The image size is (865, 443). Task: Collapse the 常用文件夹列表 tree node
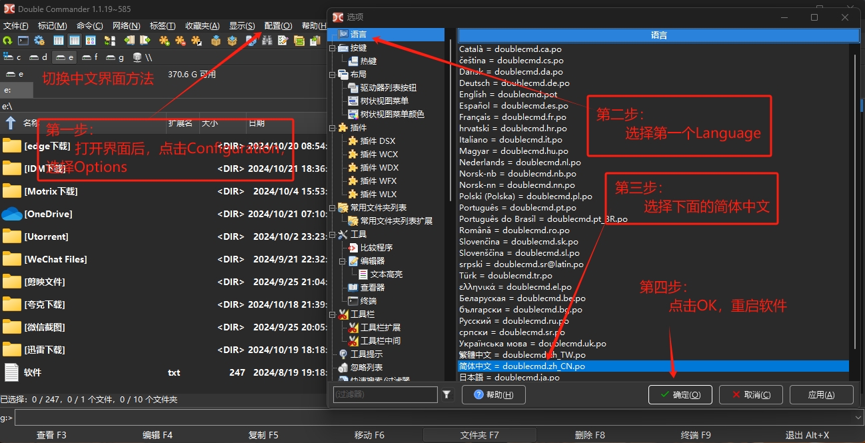333,208
